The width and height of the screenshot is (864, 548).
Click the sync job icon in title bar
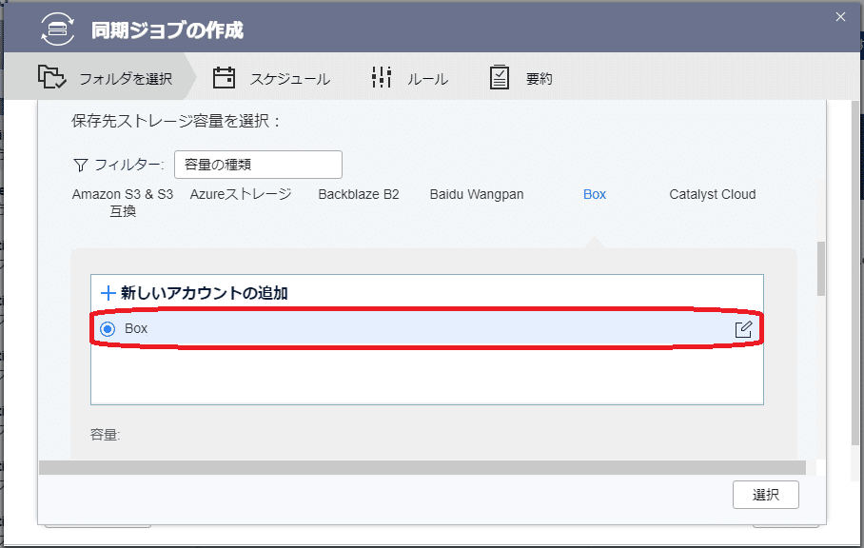coord(57,29)
